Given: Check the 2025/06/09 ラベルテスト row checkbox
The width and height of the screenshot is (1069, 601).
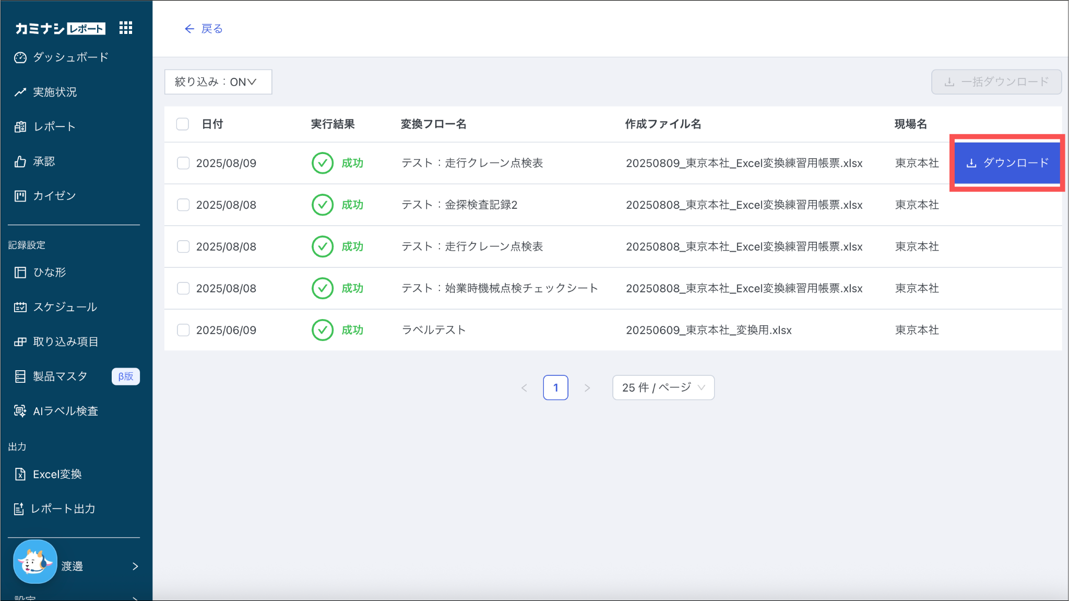Looking at the screenshot, I should [x=183, y=330].
